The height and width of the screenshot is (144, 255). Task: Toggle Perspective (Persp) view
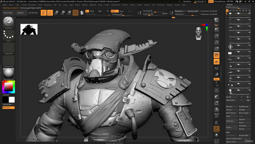(x=216, y=55)
